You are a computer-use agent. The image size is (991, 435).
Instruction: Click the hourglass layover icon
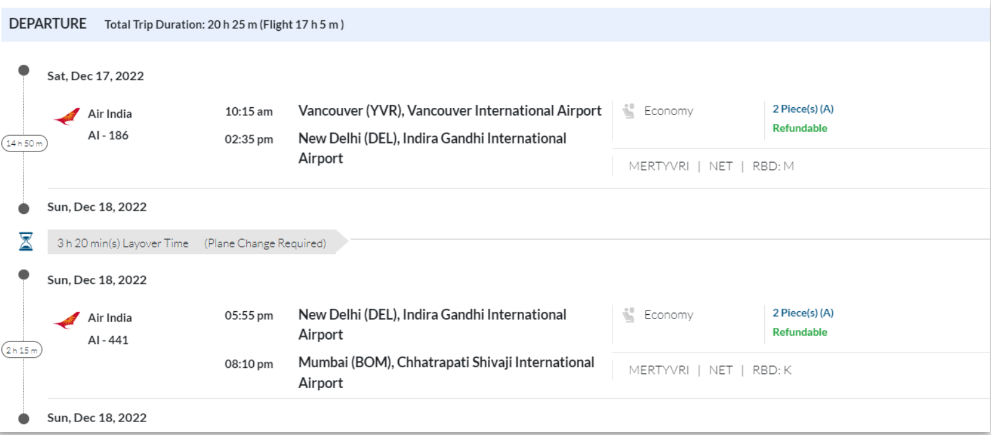click(x=26, y=242)
